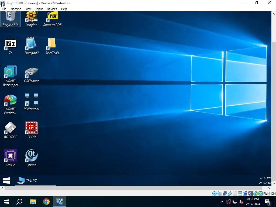Click the display status icon
Image resolution: width=276 pixels, height=207 pixels.
(240, 194)
